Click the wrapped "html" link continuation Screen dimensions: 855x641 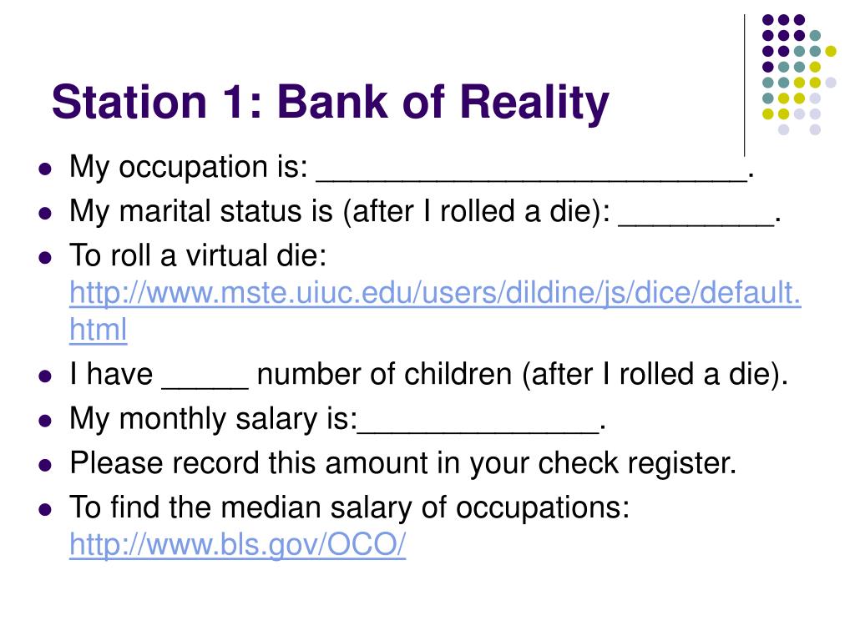[99, 329]
